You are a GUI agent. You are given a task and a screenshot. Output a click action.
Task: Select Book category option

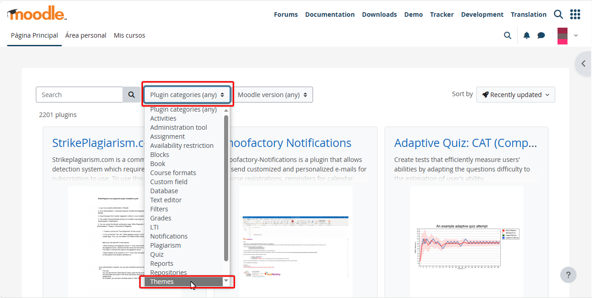click(184, 164)
